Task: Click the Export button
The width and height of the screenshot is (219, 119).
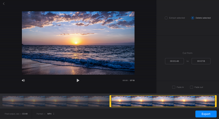Action: [x=206, y=114]
